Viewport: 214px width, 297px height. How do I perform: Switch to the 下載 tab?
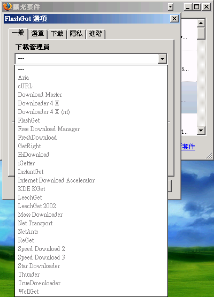point(57,34)
